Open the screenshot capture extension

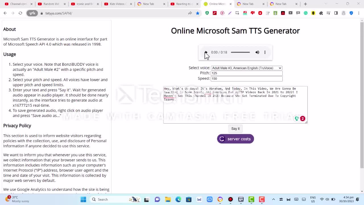237,13
